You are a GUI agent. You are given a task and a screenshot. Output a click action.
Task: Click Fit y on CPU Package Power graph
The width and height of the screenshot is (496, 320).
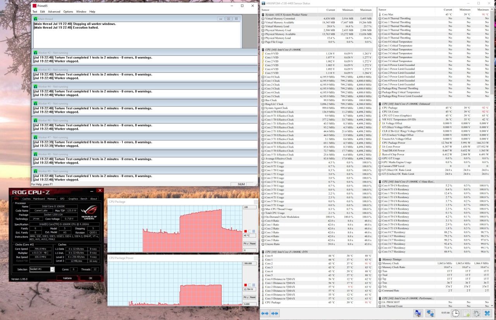[246, 297]
